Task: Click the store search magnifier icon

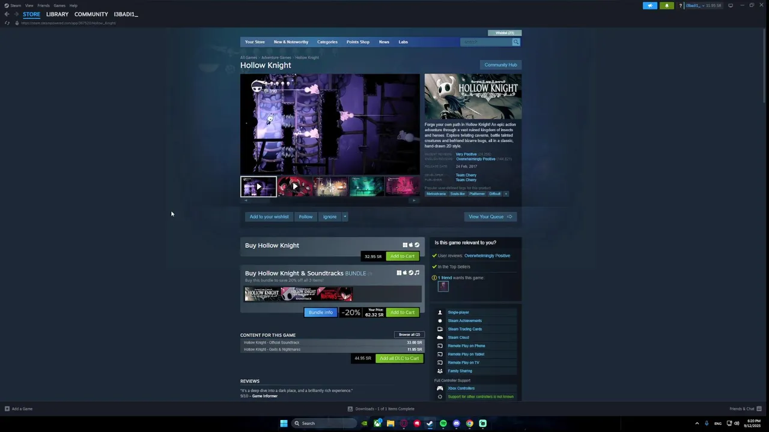Action: (515, 42)
